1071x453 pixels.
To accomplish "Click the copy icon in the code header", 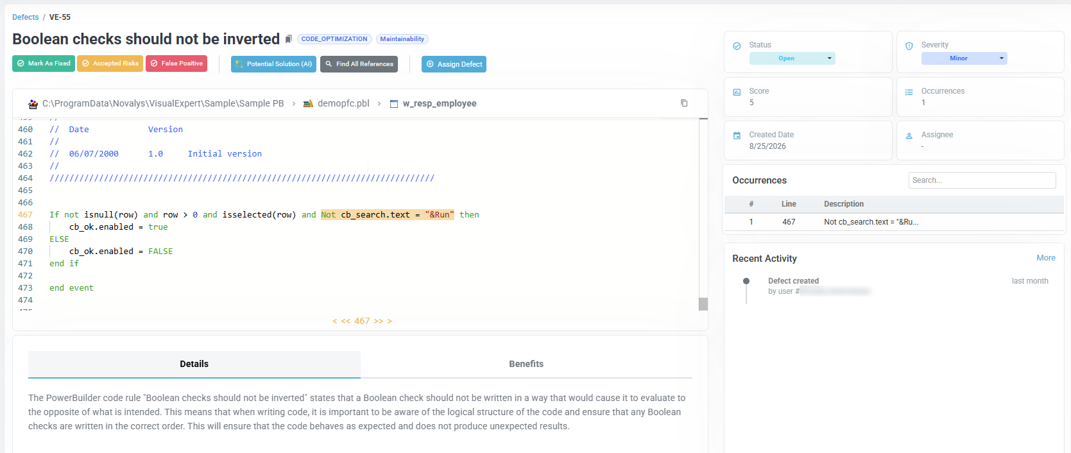I will (684, 103).
